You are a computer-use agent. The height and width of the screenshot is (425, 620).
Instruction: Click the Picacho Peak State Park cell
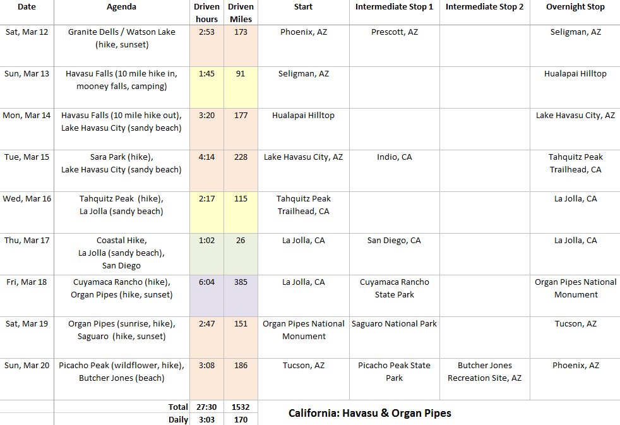click(x=394, y=371)
